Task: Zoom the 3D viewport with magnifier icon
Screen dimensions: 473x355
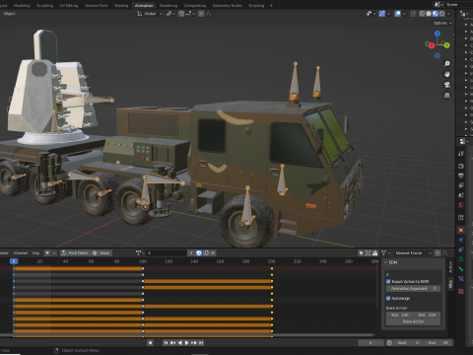Action: 446,63
